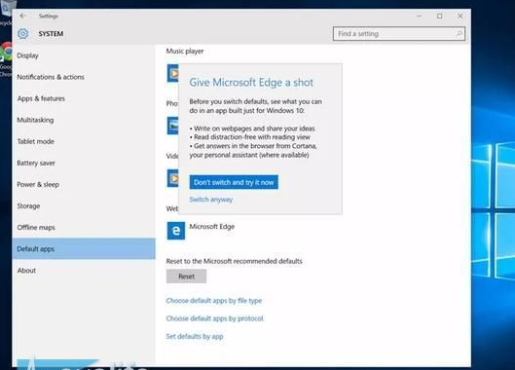Open Google Chrome desktop shortcut
Viewport: 515px width, 370px height.
coord(6,59)
